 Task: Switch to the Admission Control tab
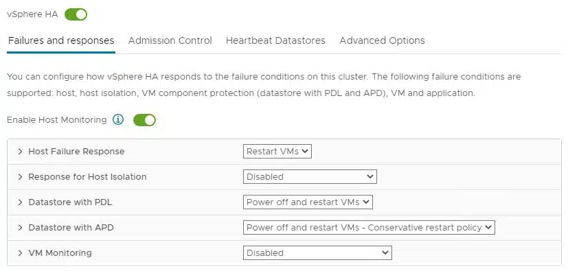click(170, 40)
